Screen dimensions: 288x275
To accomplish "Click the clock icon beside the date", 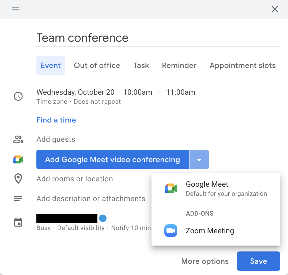I will (18, 96).
